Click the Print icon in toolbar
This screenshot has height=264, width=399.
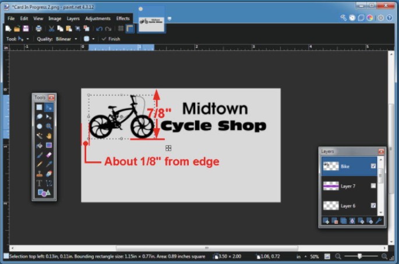(38, 29)
